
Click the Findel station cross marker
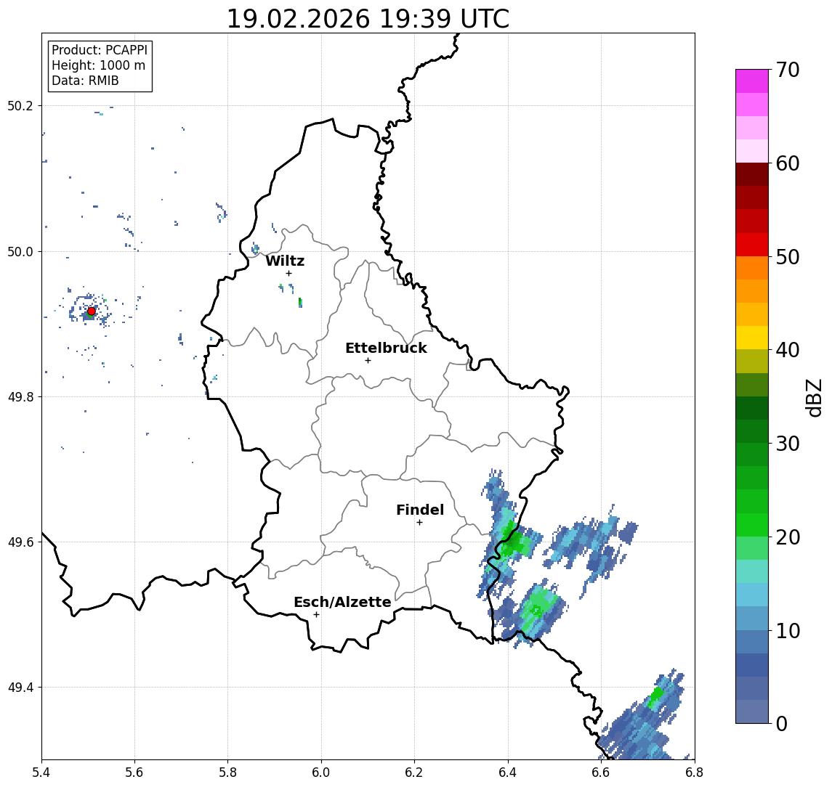(419, 523)
